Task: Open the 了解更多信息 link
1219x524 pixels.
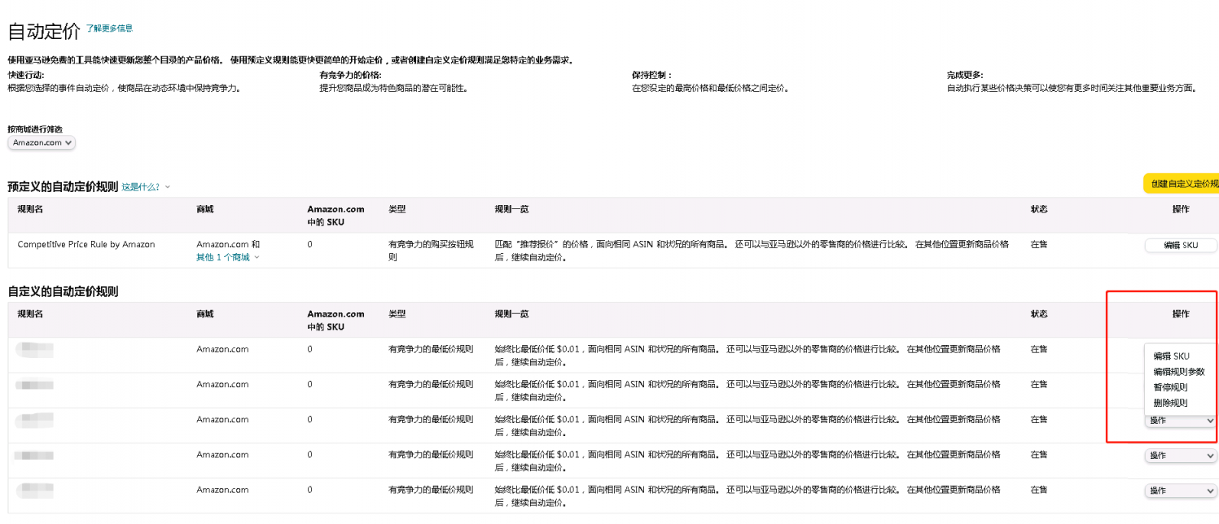Action: [109, 28]
